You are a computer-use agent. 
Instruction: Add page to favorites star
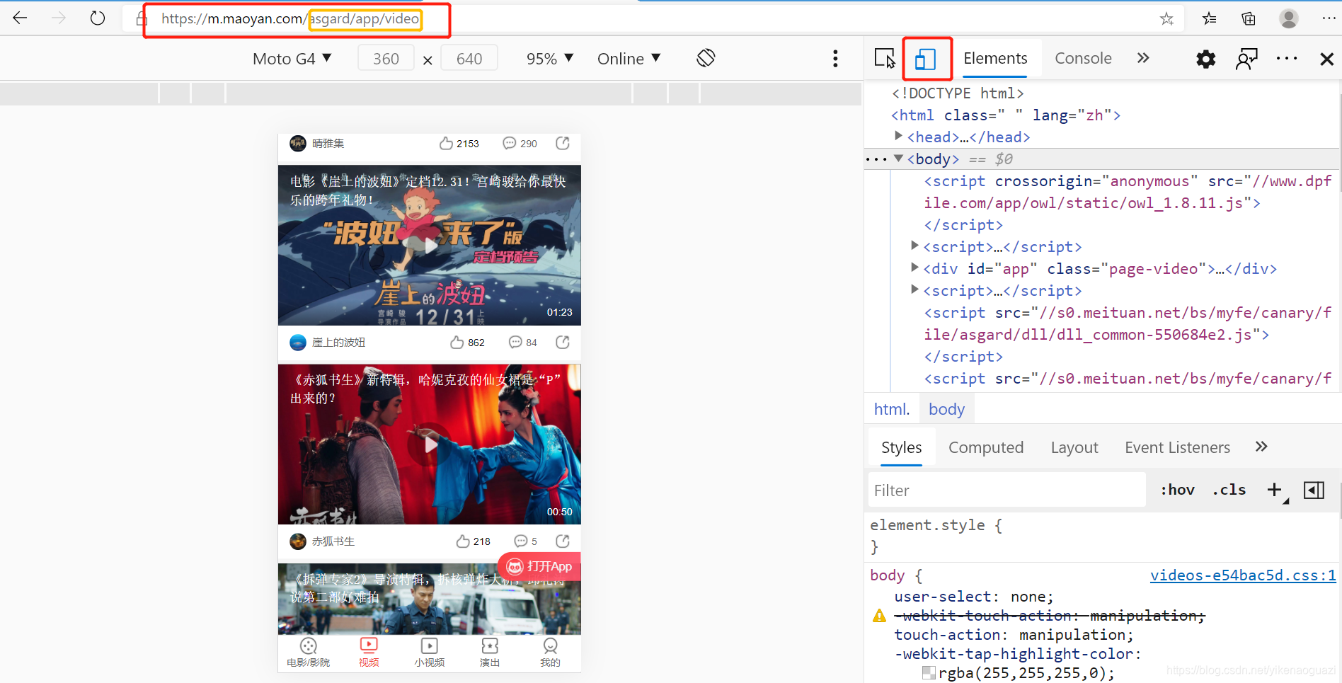pos(1166,19)
